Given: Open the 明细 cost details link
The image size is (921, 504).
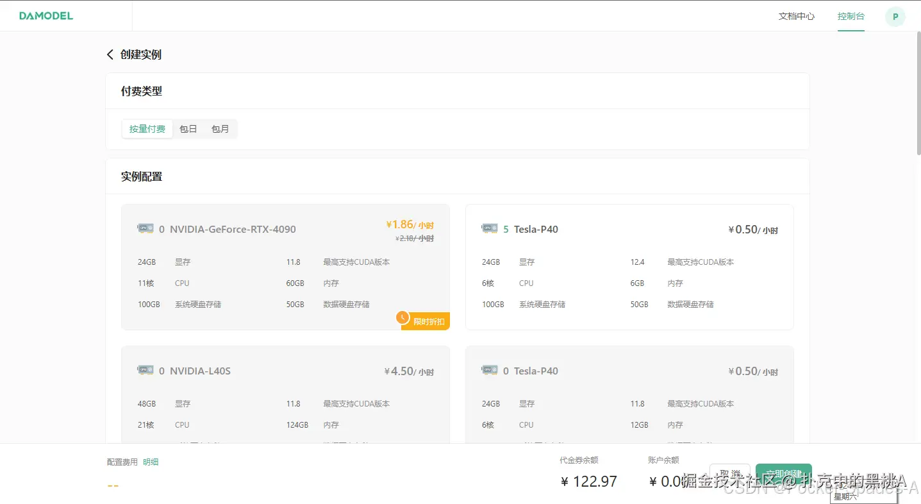Looking at the screenshot, I should point(151,462).
